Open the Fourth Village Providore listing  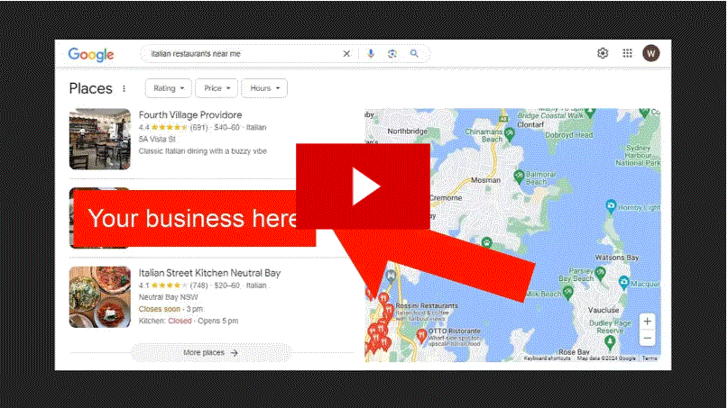coord(190,115)
